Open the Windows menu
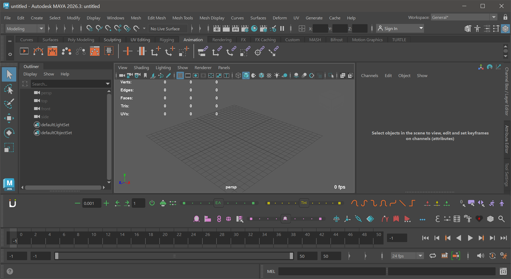The height and width of the screenshot is (279, 511). pyautogui.click(x=115, y=18)
